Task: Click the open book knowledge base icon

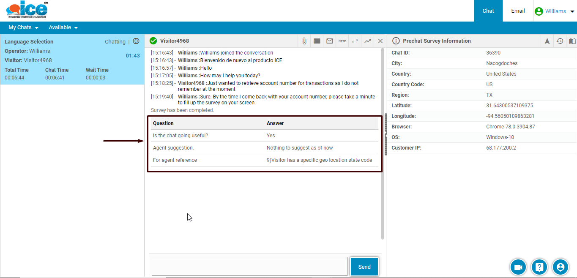Action: [572, 41]
